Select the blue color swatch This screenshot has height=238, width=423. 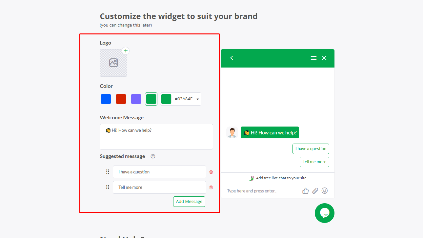[x=106, y=99]
